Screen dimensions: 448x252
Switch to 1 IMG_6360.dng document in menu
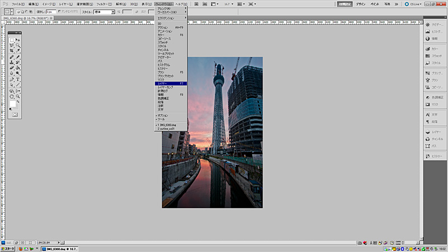(x=171, y=125)
